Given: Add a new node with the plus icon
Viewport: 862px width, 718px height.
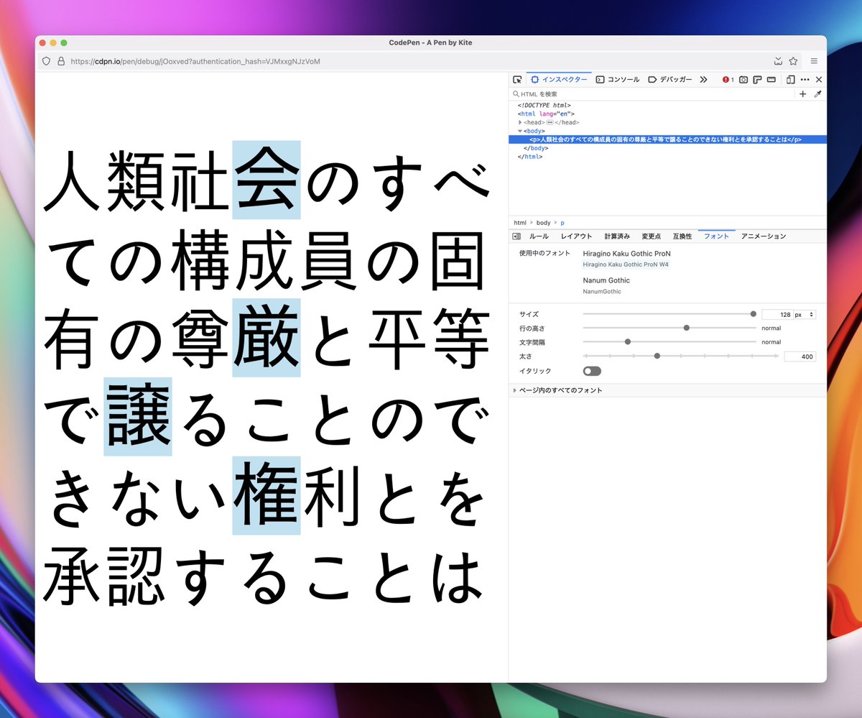Looking at the screenshot, I should pyautogui.click(x=802, y=93).
